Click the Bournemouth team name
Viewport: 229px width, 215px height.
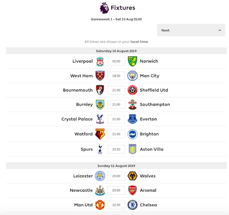click(78, 90)
